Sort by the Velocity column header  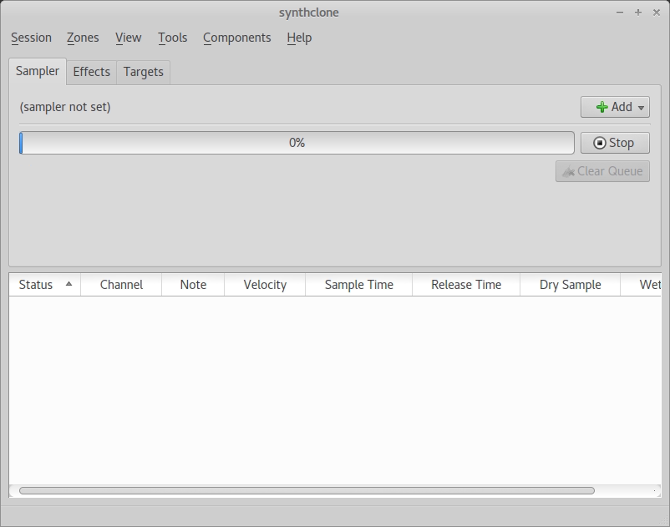coord(265,285)
